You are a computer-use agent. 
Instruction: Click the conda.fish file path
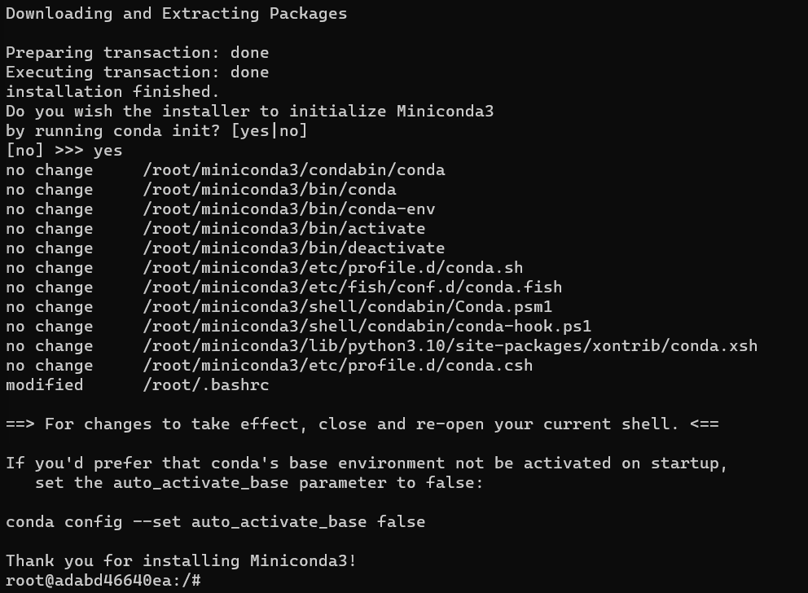[x=352, y=288]
